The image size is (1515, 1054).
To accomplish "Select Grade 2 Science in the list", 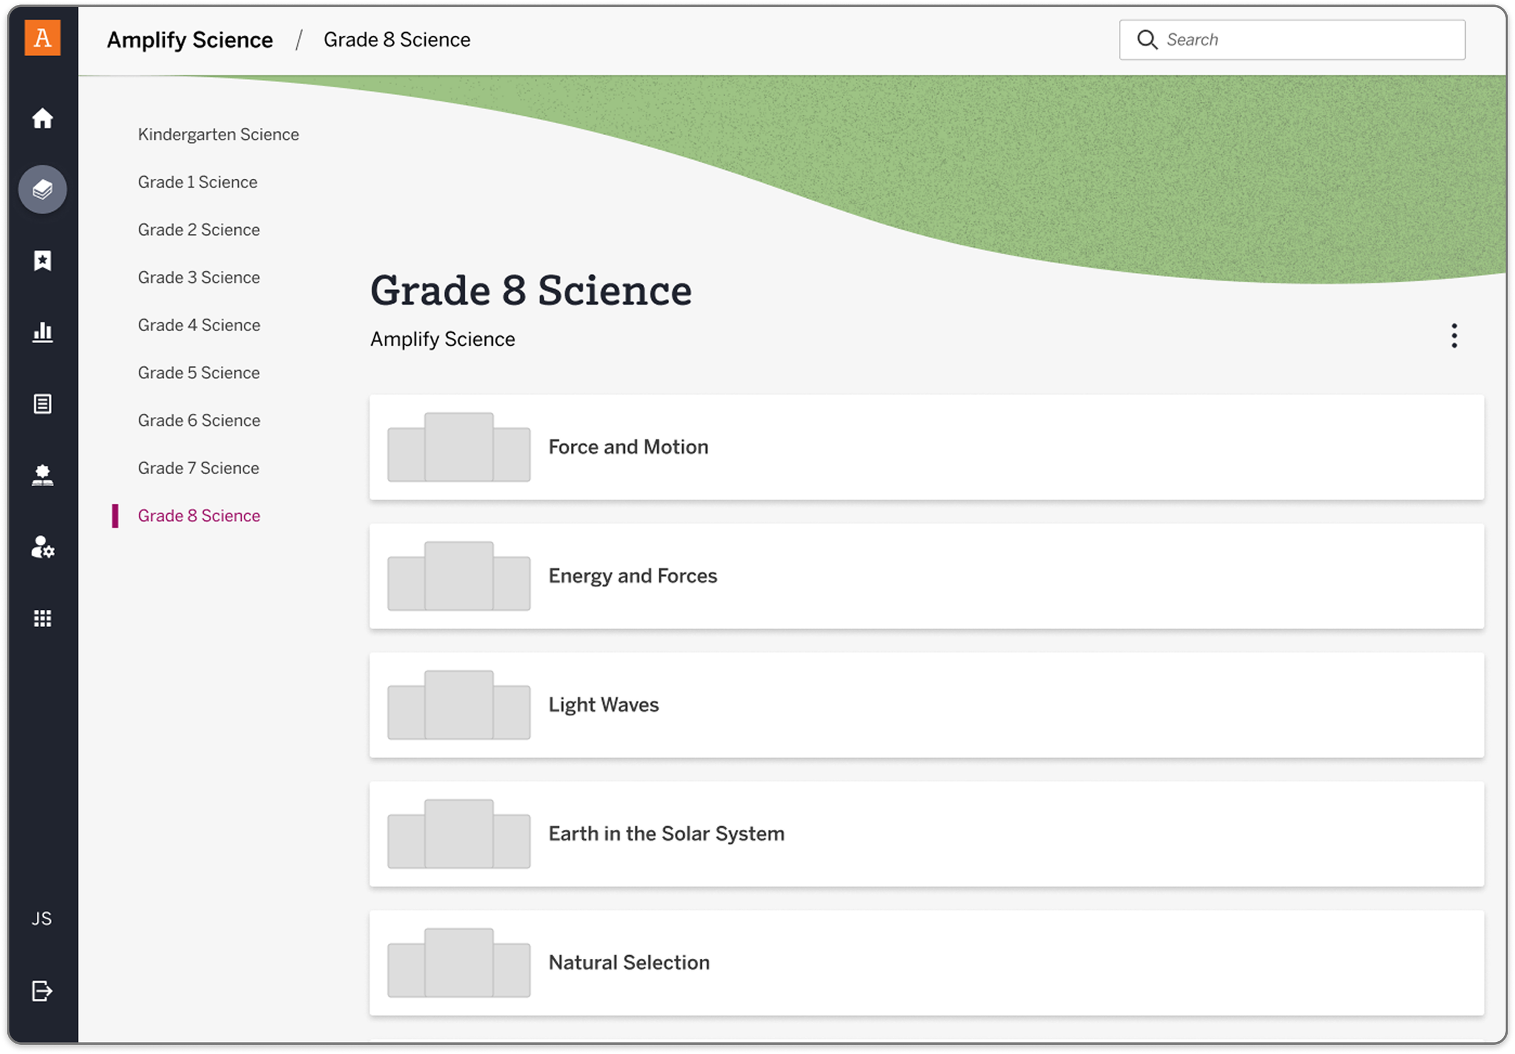I will [x=199, y=230].
